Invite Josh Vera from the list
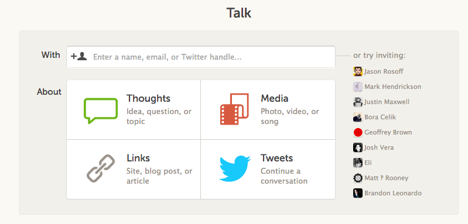Image resolution: width=468 pixels, height=224 pixels. tap(379, 147)
